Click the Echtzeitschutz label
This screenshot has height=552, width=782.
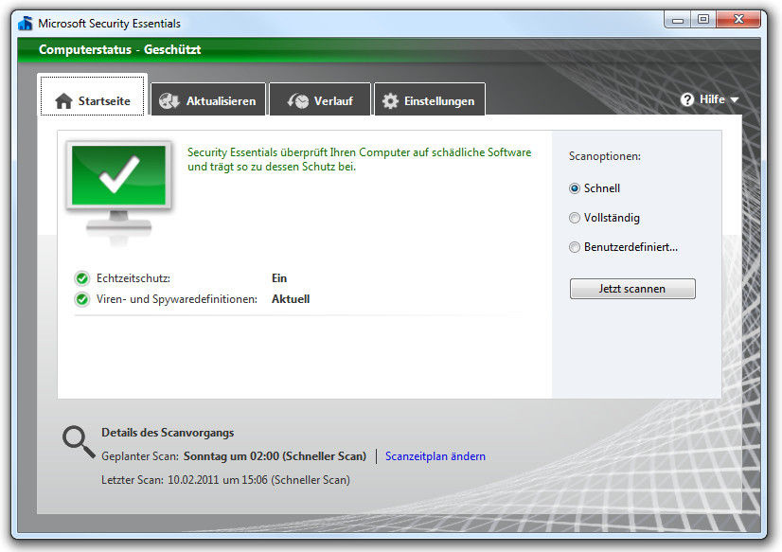(133, 278)
